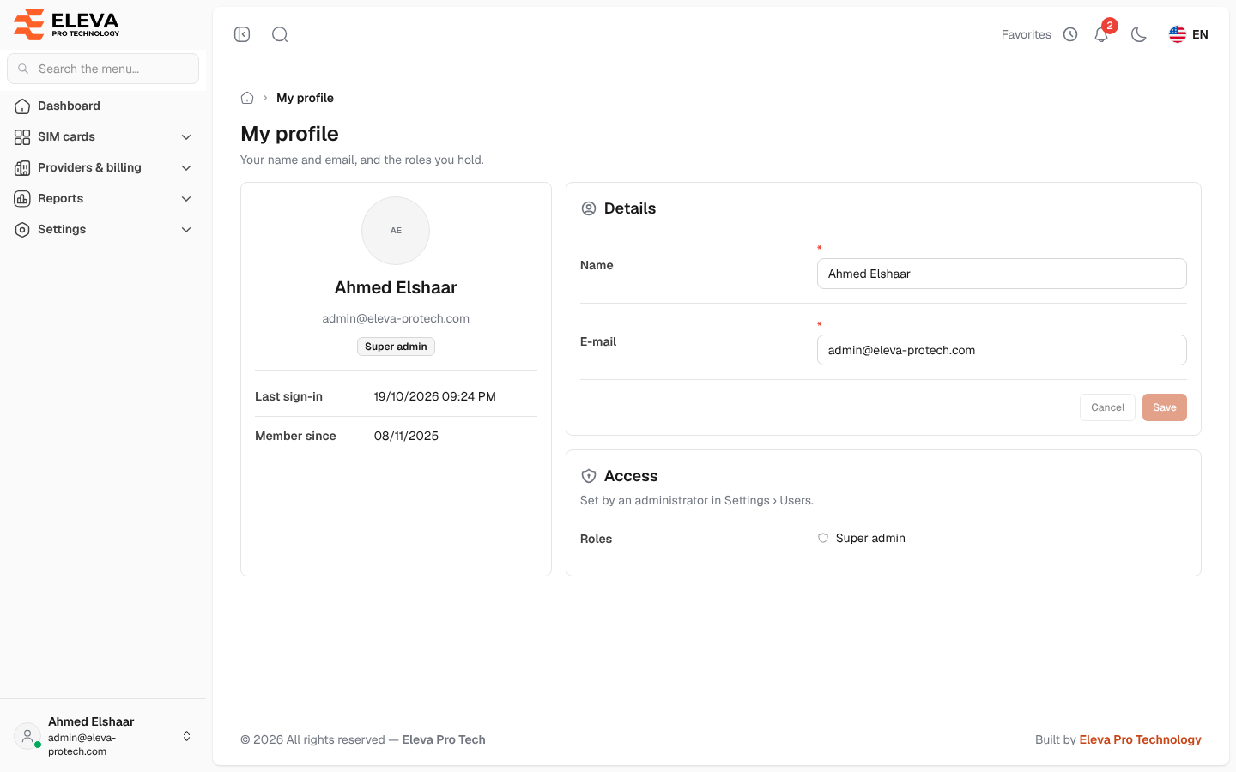Open Favorites in the top bar

tap(1027, 34)
